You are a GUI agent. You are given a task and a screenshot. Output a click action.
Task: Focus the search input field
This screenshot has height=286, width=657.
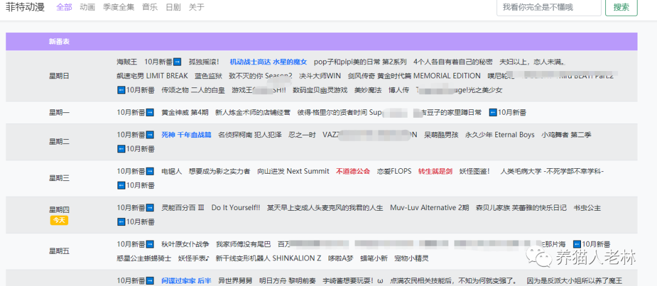[x=549, y=7]
